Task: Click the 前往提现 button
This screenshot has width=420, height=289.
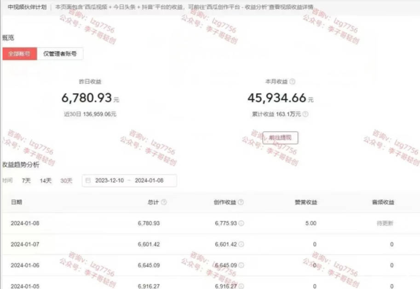Action: click(280, 138)
